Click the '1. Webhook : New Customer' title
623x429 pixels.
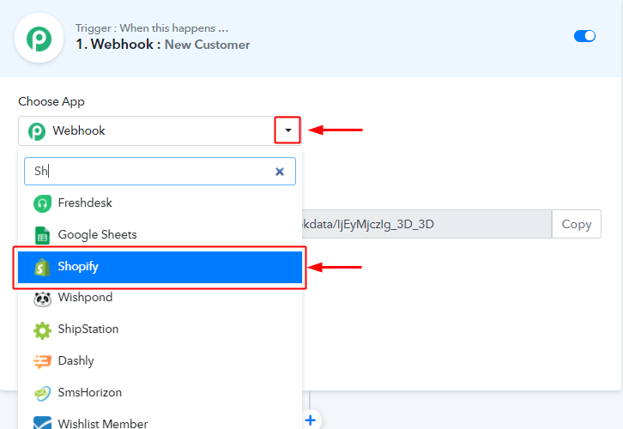(163, 44)
